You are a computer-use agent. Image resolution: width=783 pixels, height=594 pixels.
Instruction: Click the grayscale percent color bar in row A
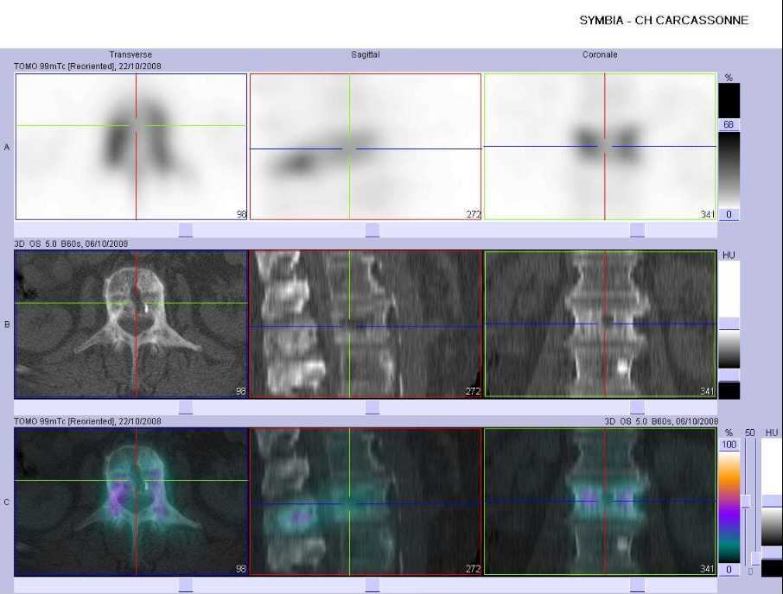click(729, 169)
